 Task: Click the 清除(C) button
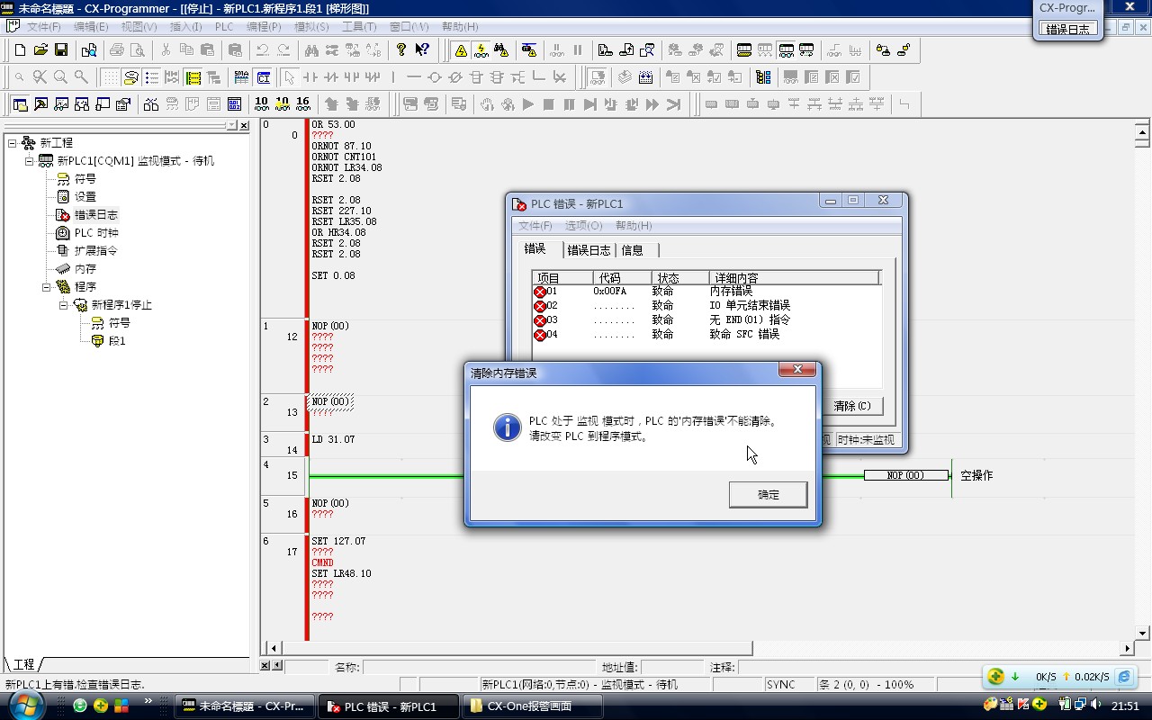(x=851, y=406)
